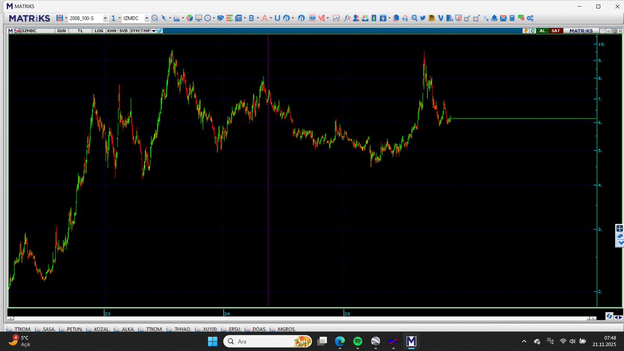Toggle the SVD button on chart header

(123, 31)
